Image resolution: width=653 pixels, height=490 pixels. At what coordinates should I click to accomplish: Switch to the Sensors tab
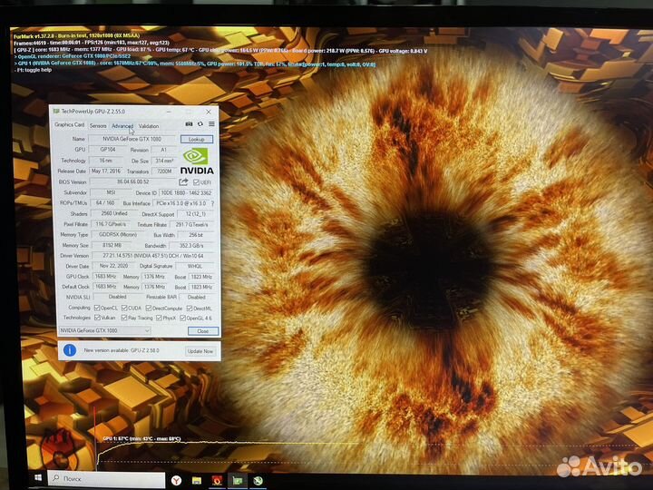[98, 125]
